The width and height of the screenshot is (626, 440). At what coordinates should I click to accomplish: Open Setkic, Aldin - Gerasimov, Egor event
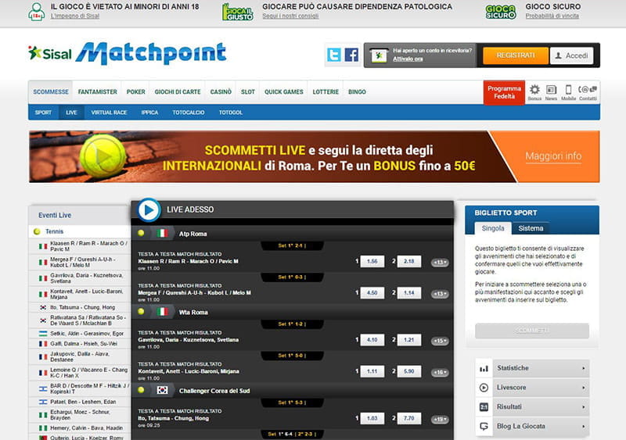80,334
